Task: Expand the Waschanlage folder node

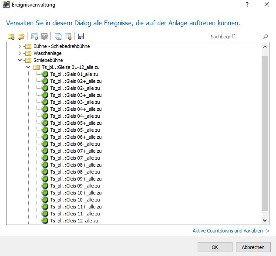Action: [x=20, y=53]
